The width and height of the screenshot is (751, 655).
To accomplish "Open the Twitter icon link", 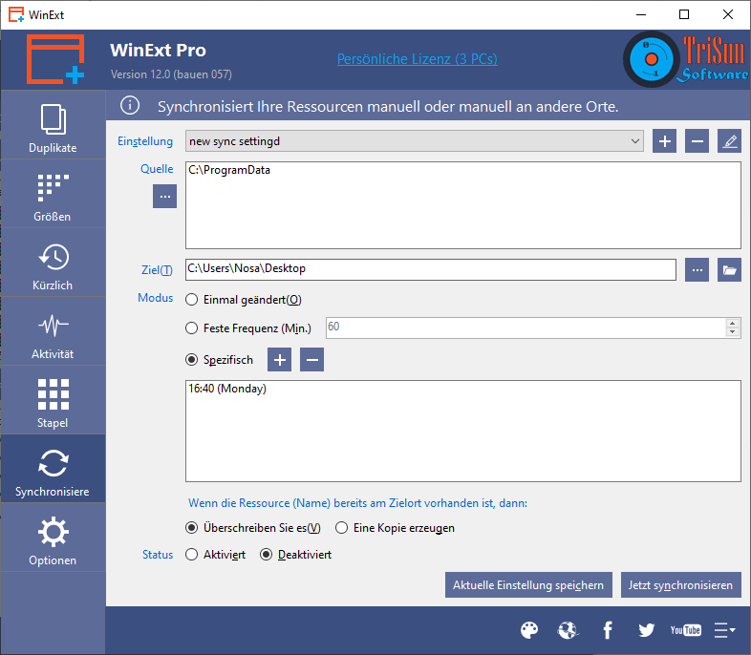I will 646,630.
